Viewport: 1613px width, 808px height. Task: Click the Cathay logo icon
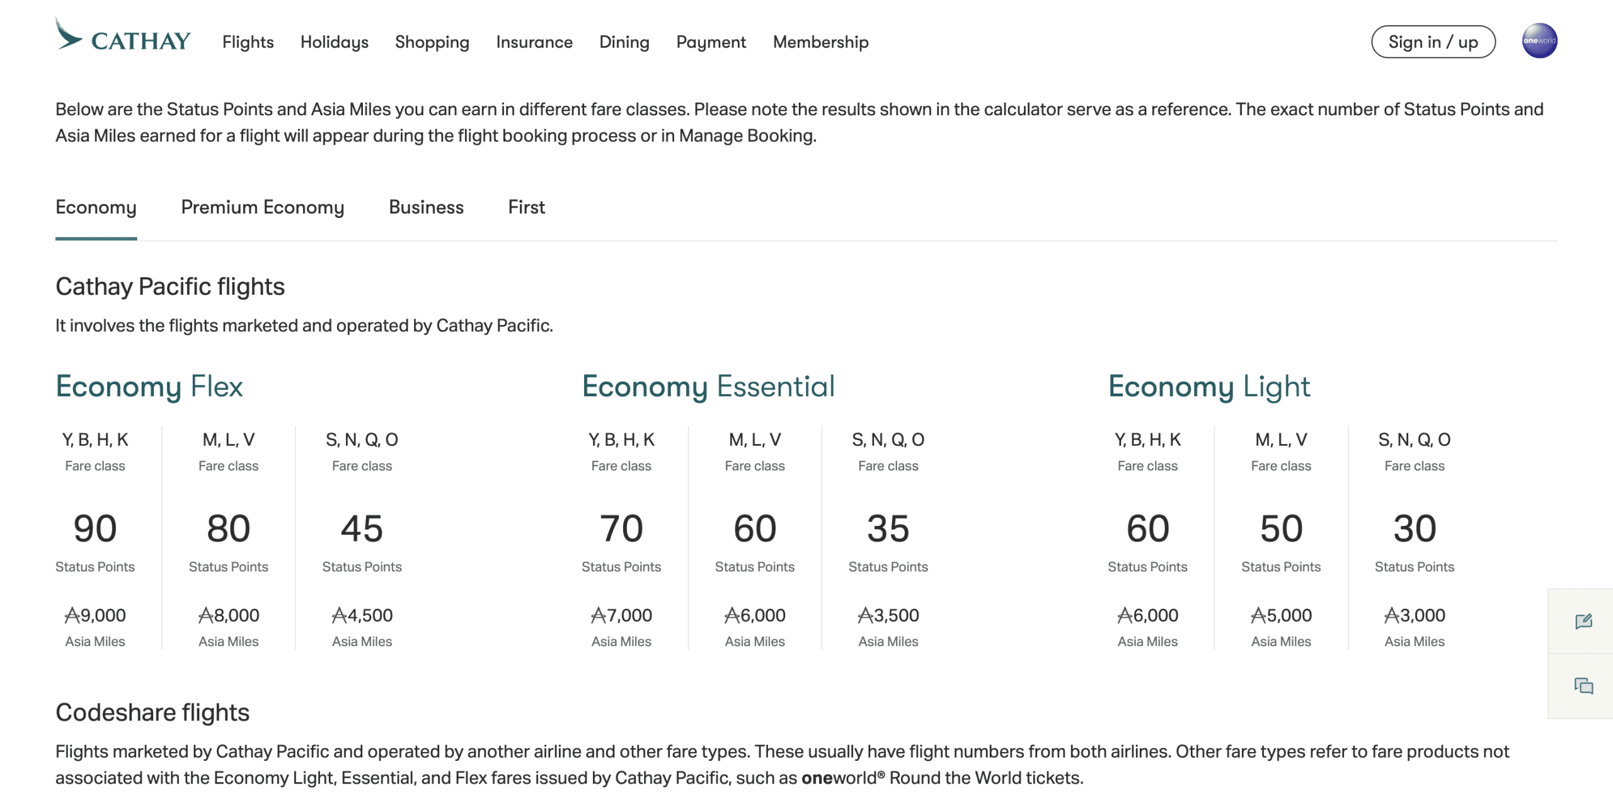[x=69, y=35]
